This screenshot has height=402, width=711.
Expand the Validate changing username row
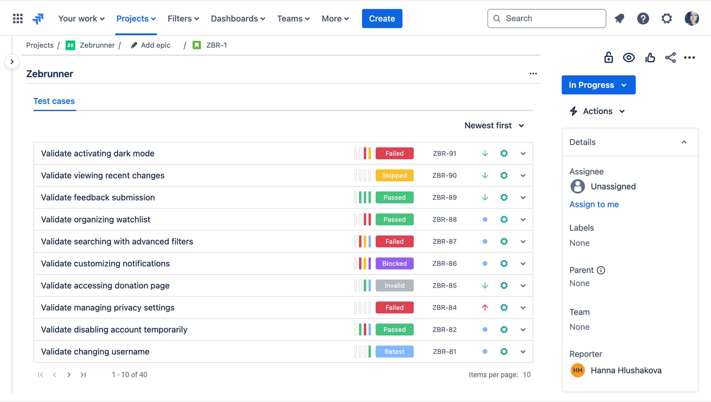[x=523, y=352]
